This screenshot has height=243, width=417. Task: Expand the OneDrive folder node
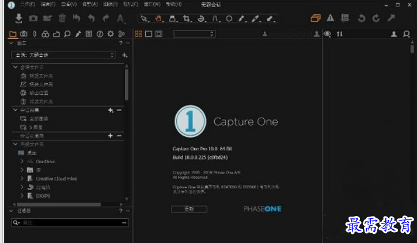point(22,161)
